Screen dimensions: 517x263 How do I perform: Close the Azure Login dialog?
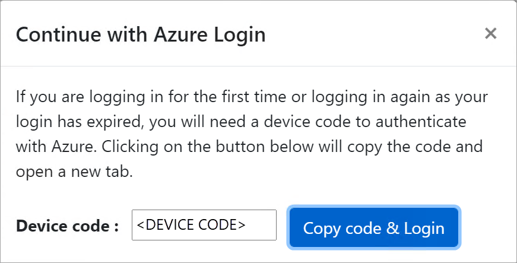(490, 34)
